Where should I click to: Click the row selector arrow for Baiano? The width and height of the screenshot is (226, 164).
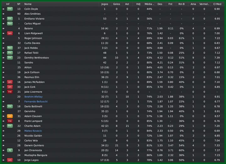tap(3, 29)
